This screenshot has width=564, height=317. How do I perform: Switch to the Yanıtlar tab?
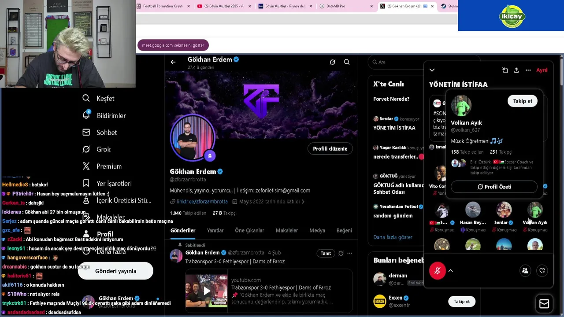coord(215,230)
